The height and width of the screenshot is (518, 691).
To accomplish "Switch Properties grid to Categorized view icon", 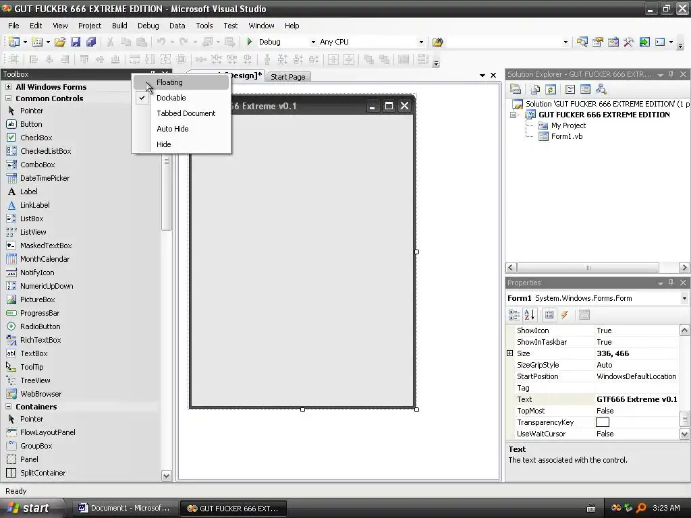I will pos(514,315).
